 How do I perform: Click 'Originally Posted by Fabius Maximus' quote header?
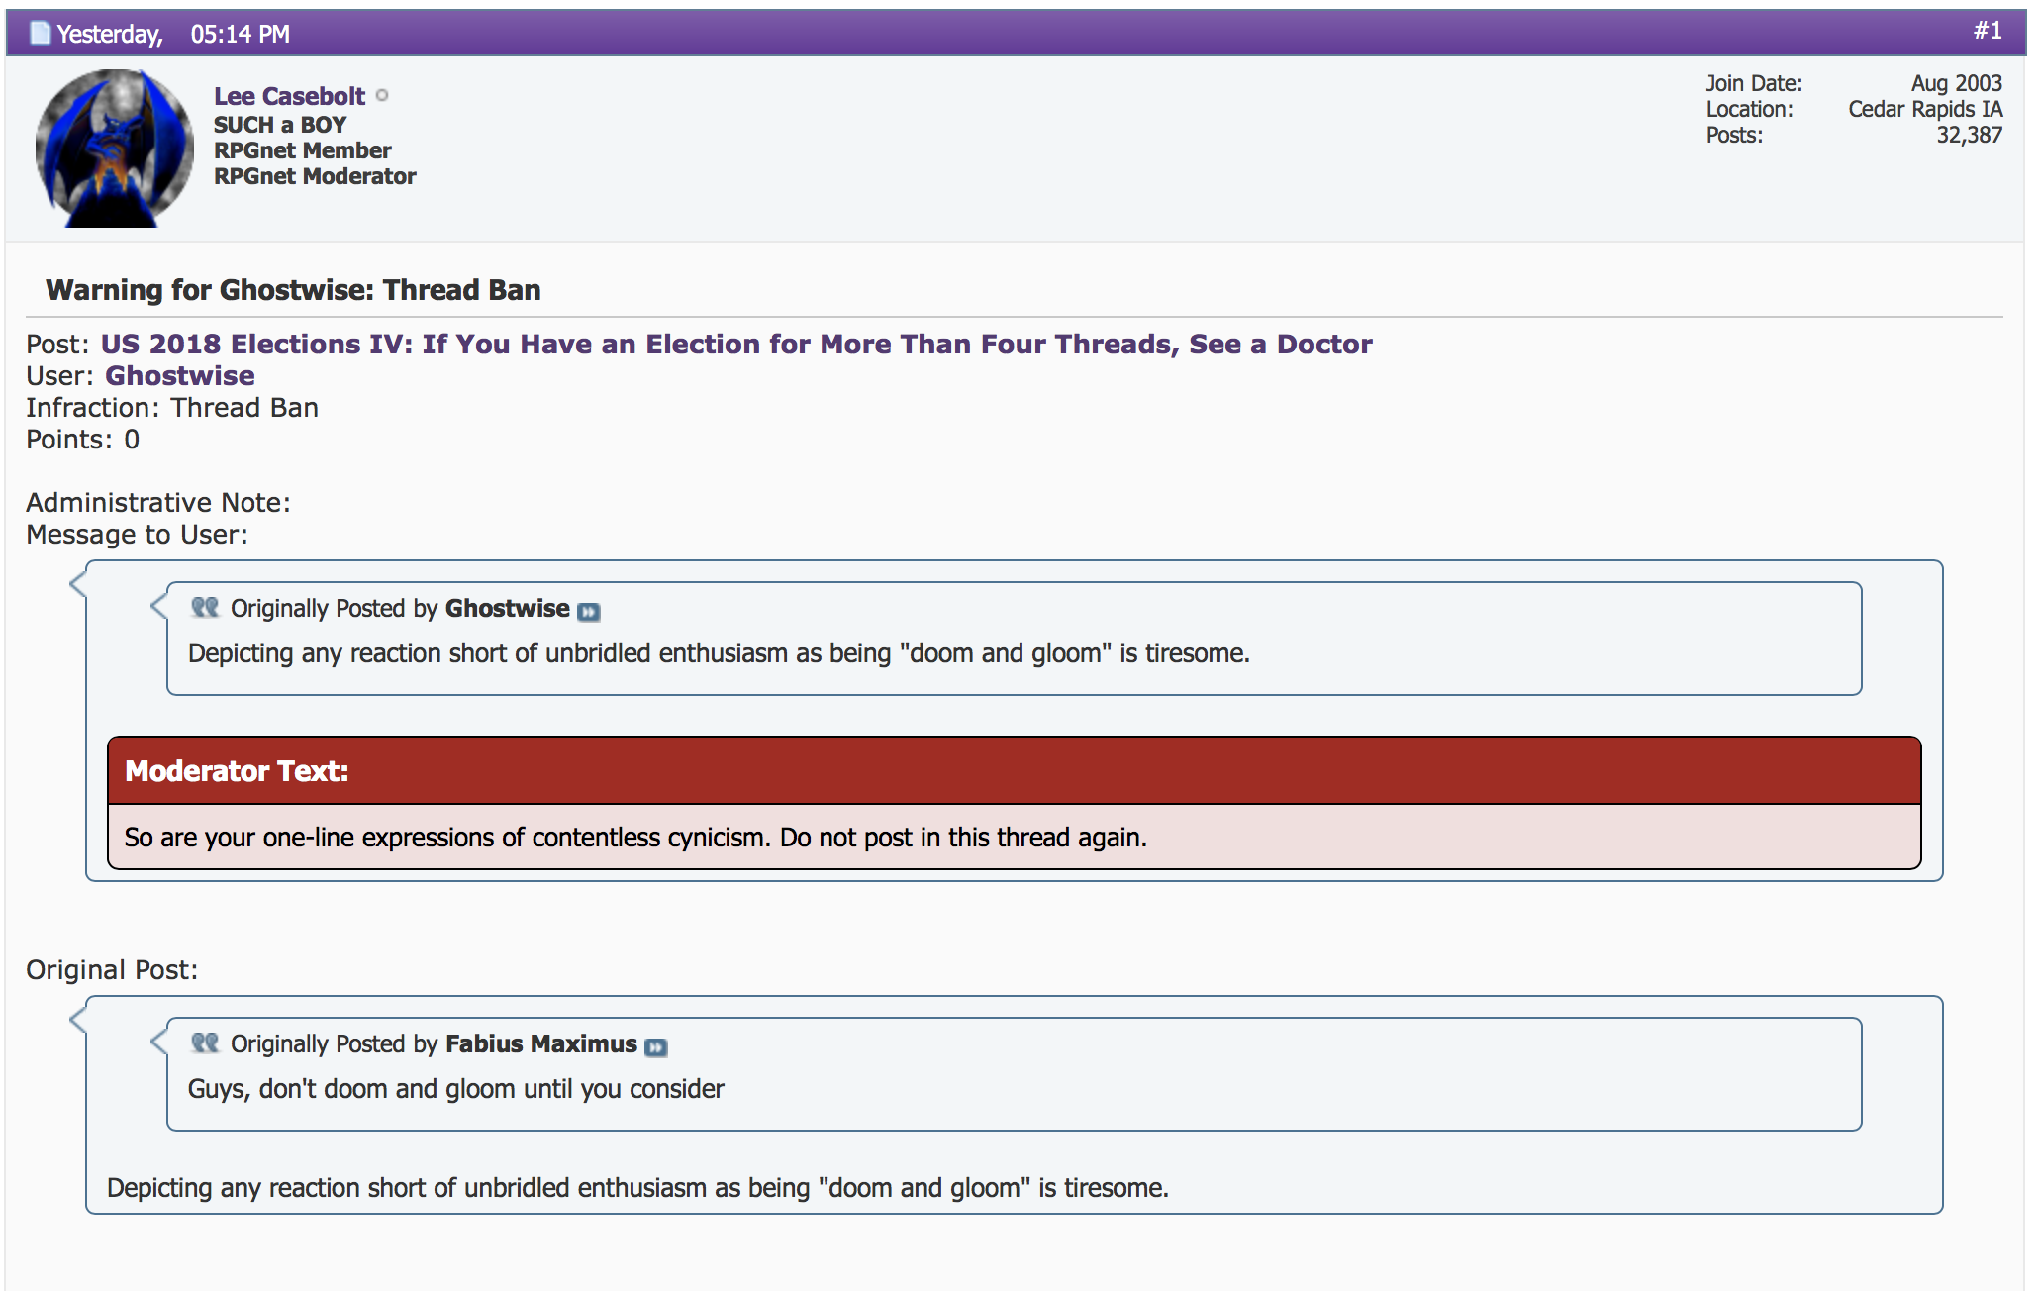pyautogui.click(x=434, y=1043)
